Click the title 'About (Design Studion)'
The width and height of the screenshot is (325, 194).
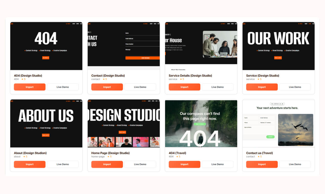30,153
